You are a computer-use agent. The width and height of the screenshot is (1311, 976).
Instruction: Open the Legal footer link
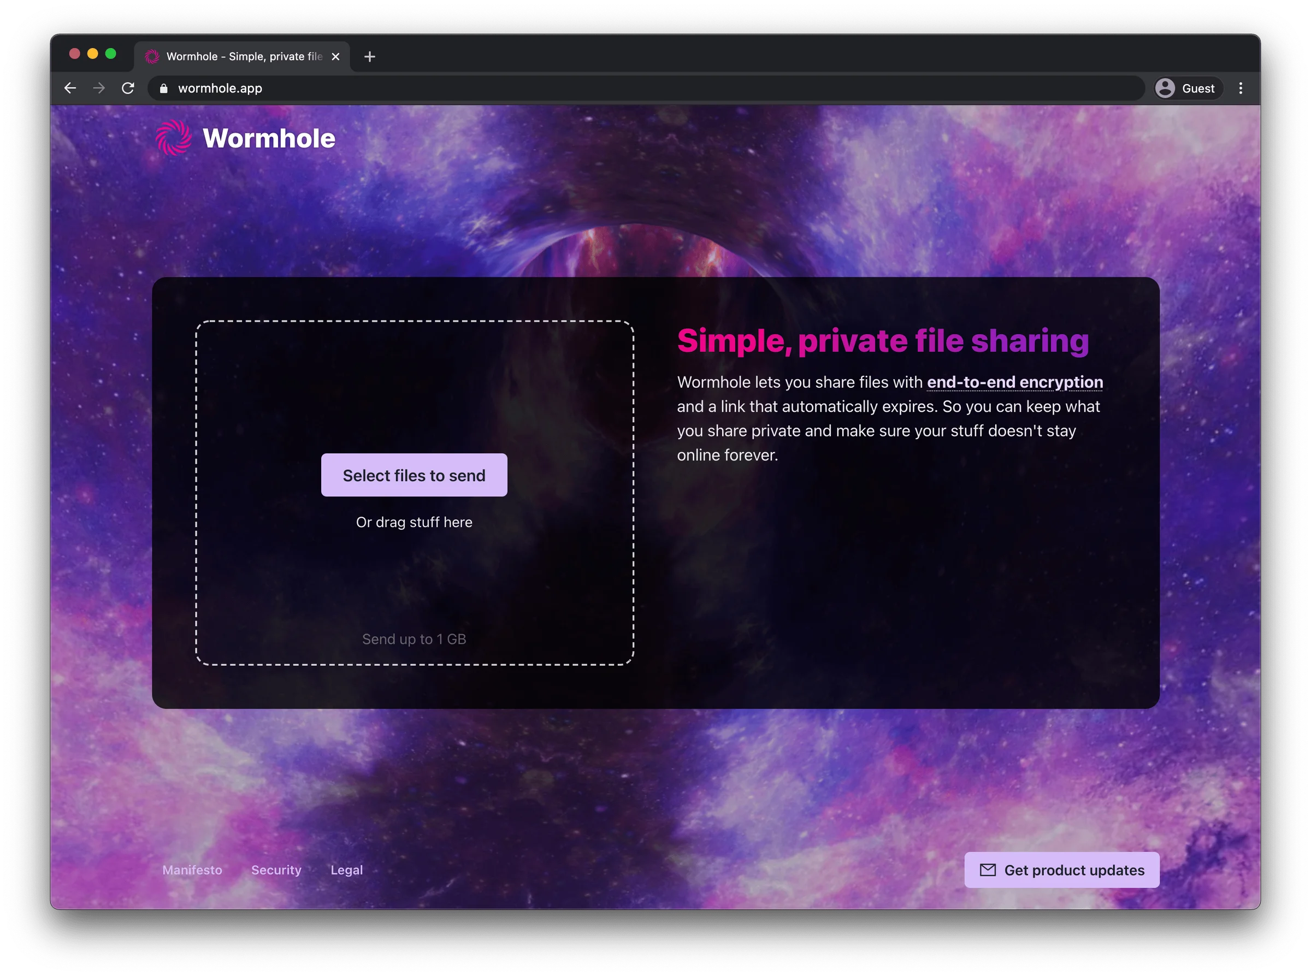(346, 869)
